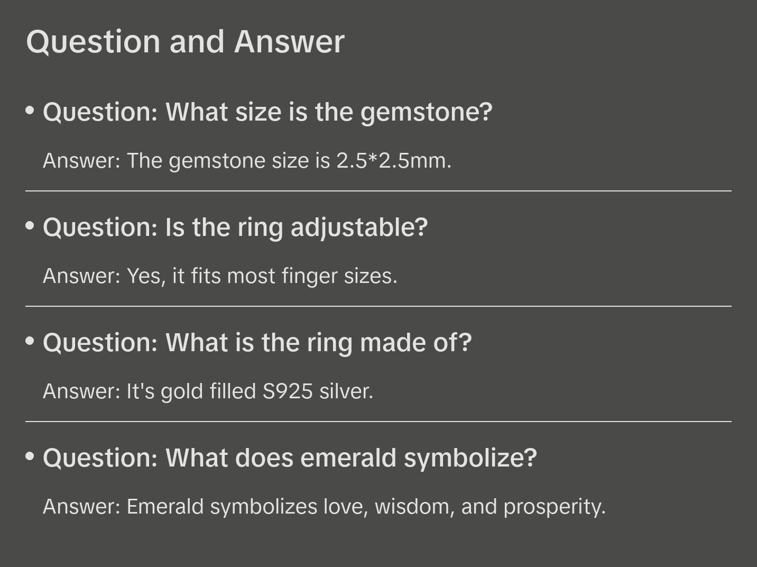757x567 pixels.
Task: Click the bullet before the adjustable question
Action: [30, 226]
